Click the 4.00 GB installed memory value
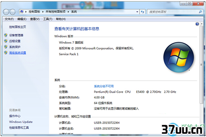 [x=99, y=97]
